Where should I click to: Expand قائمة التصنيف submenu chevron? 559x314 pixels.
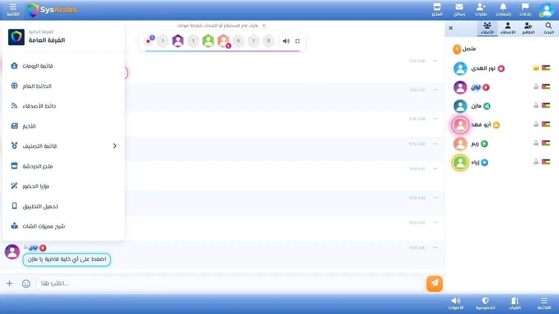click(115, 146)
